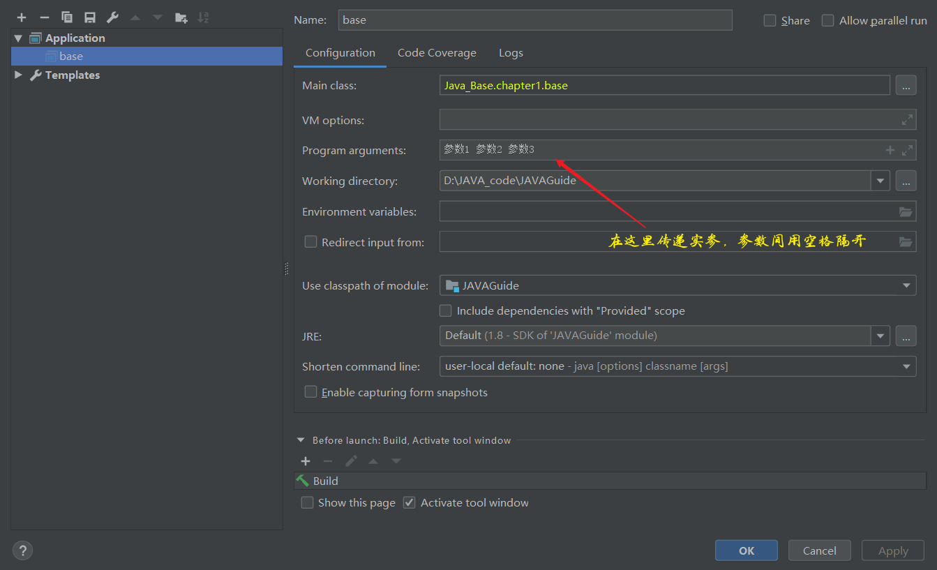Create new folder for configurations
Screen dimensions: 937x570
pyautogui.click(x=181, y=17)
